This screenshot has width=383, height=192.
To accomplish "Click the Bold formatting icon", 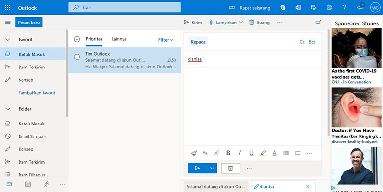I will (228, 153).
